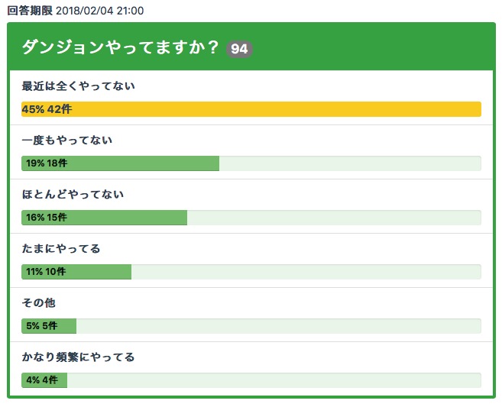The height and width of the screenshot is (407, 502).
Task: Click the 4% 4件 result bar
Action: tap(44, 380)
